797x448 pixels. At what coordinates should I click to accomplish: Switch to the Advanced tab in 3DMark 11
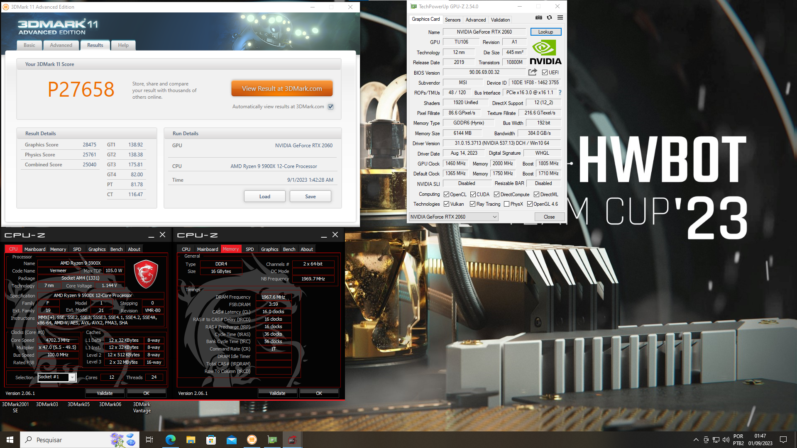(61, 45)
